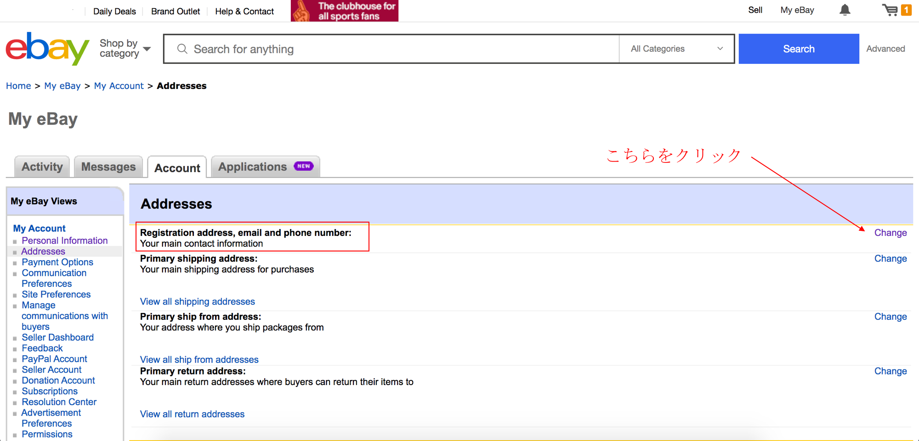This screenshot has width=919, height=441.
Task: Open the Applications tab
Action: click(266, 167)
